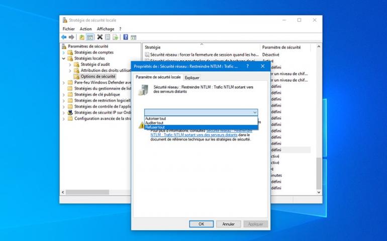Click the Back arrow toolbar icon
The image size is (387, 241).
(x=64, y=37)
